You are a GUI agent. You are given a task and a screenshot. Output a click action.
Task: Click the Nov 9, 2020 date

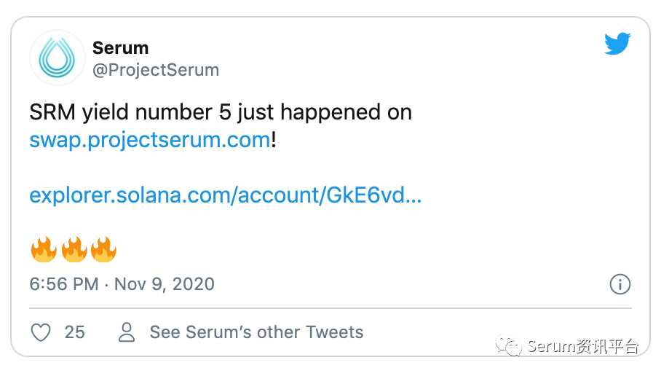tap(165, 284)
